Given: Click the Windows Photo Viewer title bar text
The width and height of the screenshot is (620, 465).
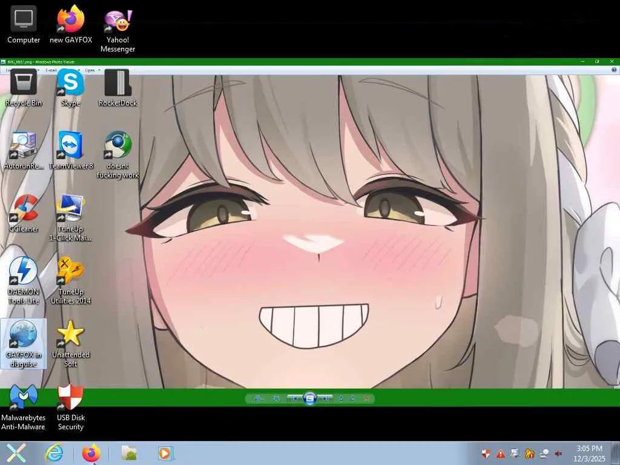Looking at the screenshot, I should [x=41, y=62].
